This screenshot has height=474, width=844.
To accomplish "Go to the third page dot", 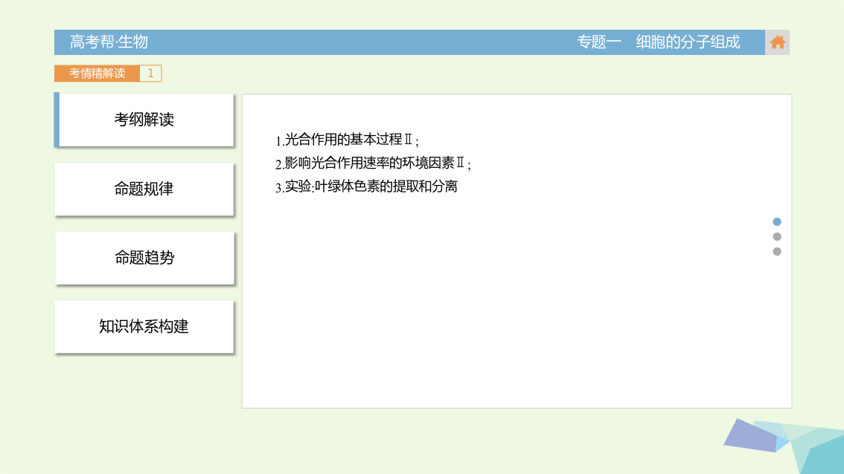I will click(777, 252).
